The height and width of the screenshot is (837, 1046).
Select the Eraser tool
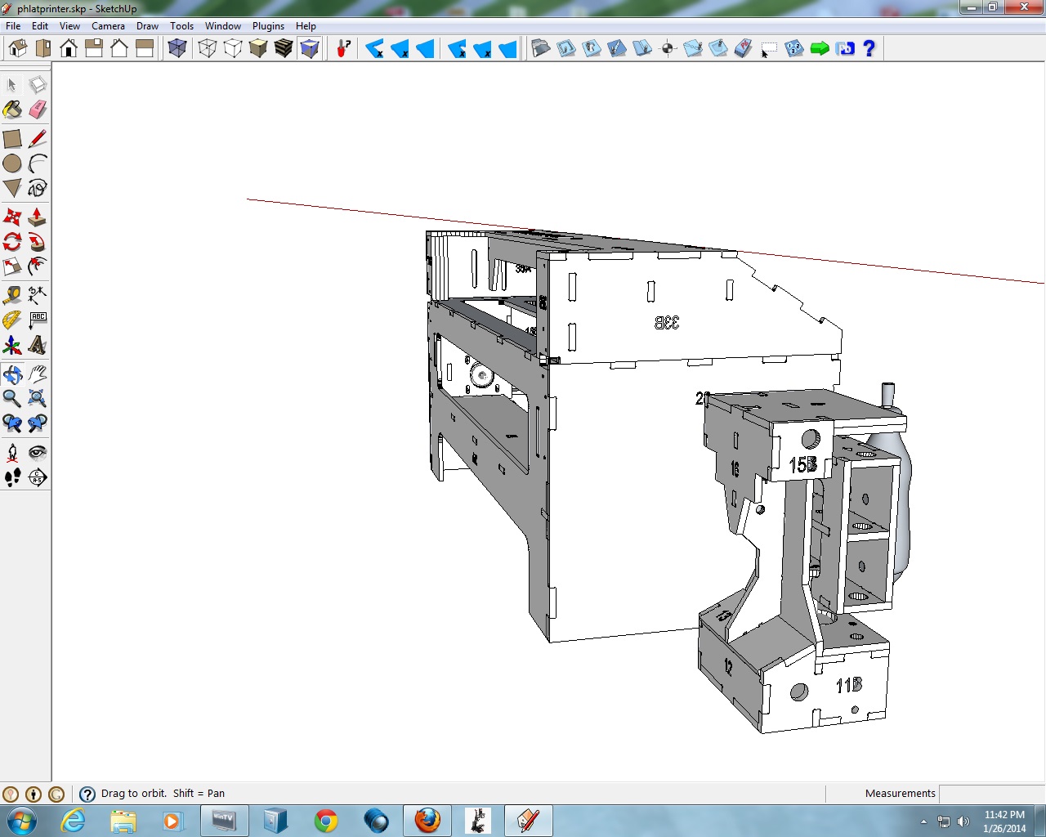point(37,110)
